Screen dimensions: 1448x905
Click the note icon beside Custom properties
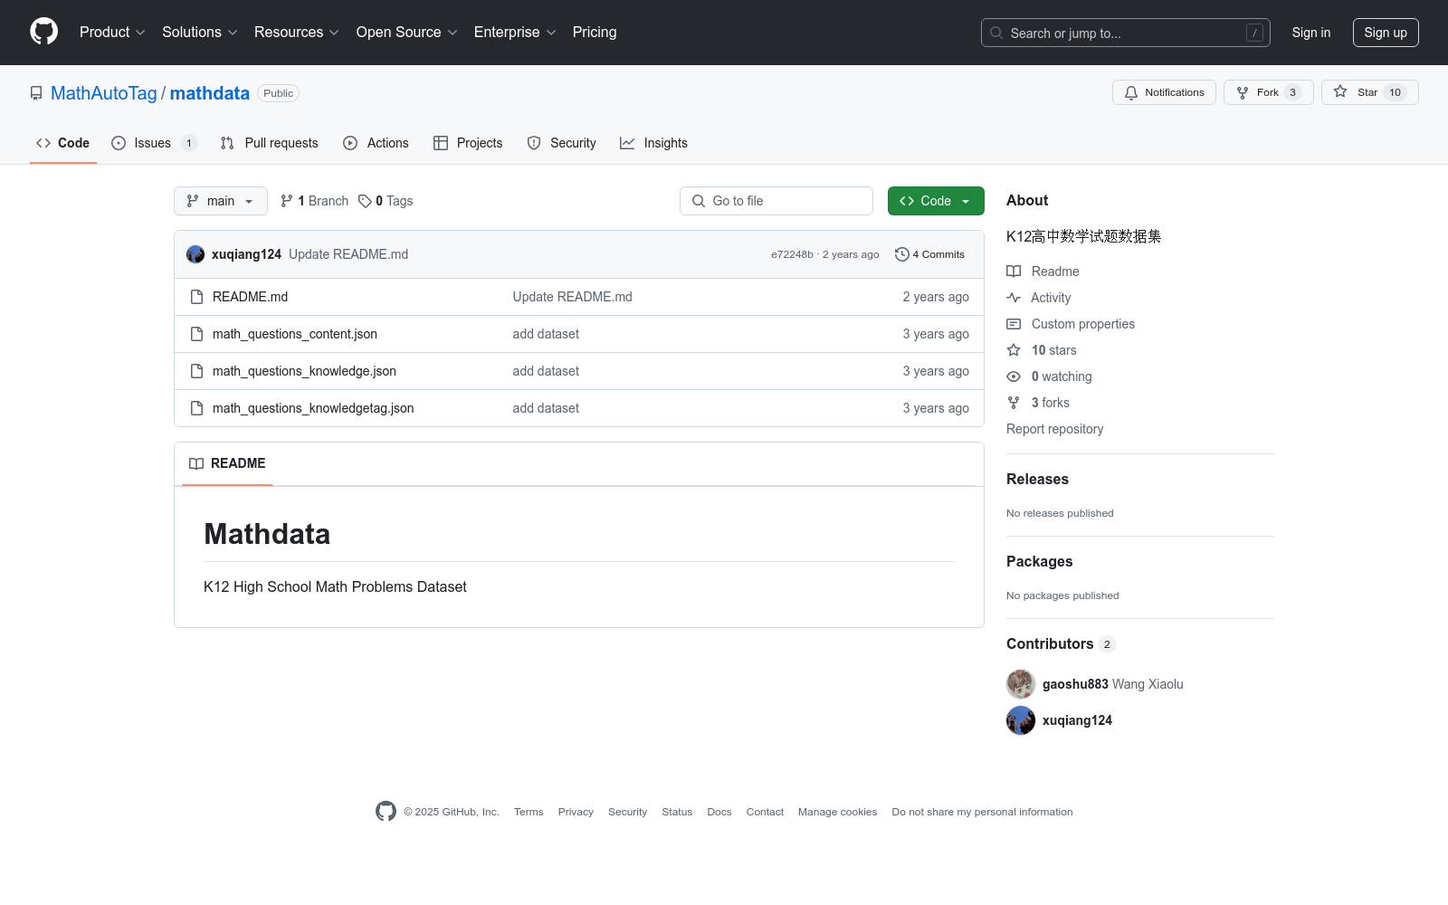(x=1014, y=324)
